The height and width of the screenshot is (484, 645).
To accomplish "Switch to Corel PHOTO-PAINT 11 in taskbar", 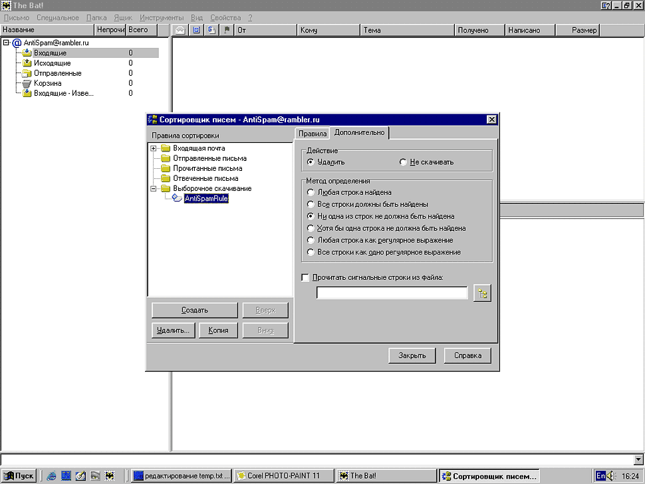I will (281, 475).
